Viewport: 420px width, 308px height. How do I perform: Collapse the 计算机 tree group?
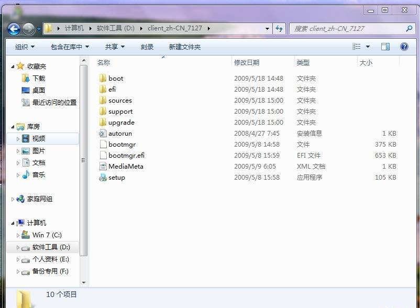(13, 223)
